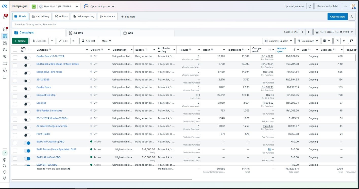The height and width of the screenshot is (189, 359).
Task: Open the sadqa jariya , bird house campaign link
Action: tap(49, 72)
